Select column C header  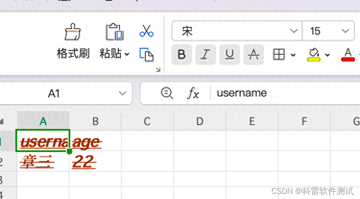pyautogui.click(x=147, y=121)
